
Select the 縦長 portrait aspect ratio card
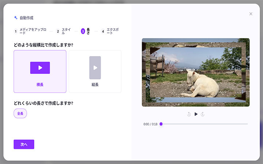coord(95,71)
